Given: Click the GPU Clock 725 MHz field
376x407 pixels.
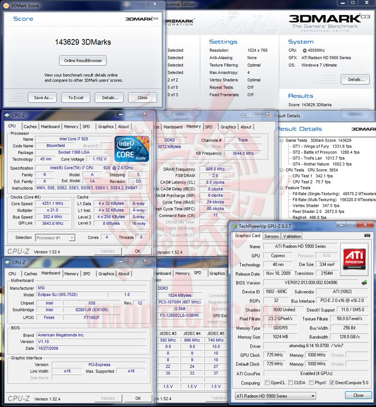Looking at the screenshot, I should (x=275, y=355).
